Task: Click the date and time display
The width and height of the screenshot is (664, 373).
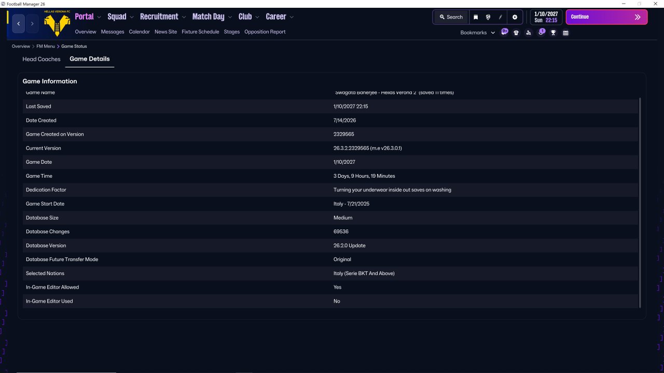Action: pos(546,17)
